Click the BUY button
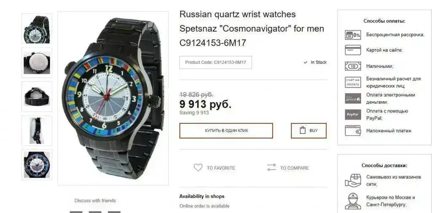 (309, 130)
